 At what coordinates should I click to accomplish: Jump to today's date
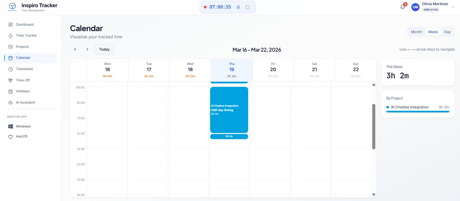coord(104,49)
